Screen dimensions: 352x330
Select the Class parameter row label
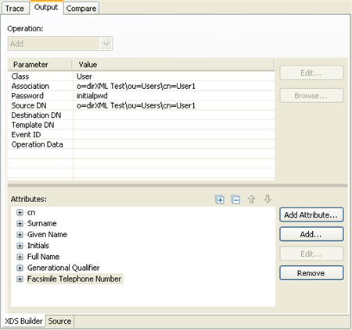click(20, 76)
